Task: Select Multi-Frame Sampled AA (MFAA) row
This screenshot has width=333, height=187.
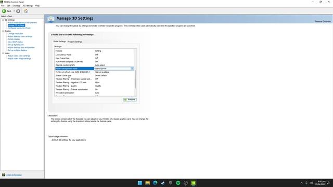Action: (x=95, y=62)
